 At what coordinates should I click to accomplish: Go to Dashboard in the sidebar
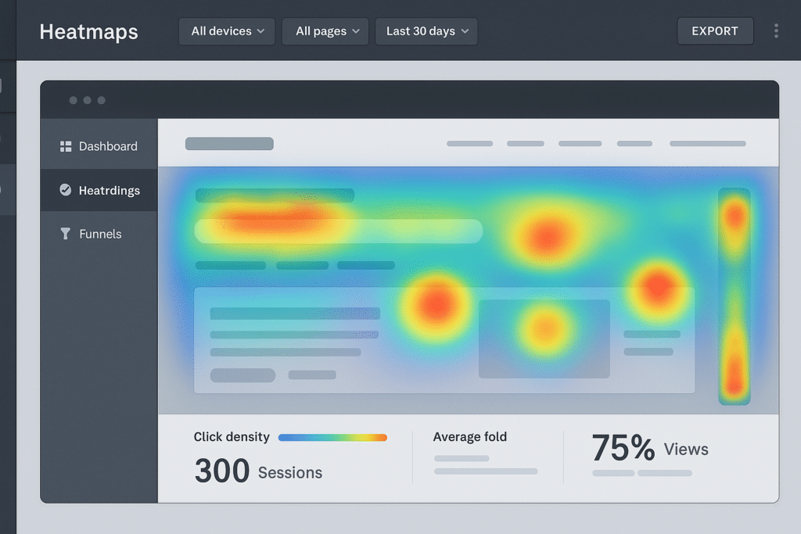pyautogui.click(x=99, y=146)
